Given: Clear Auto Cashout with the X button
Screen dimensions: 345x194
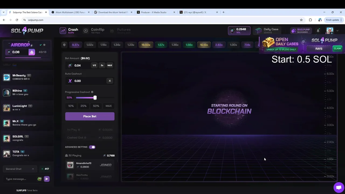Looking at the screenshot, I should click(x=110, y=81).
